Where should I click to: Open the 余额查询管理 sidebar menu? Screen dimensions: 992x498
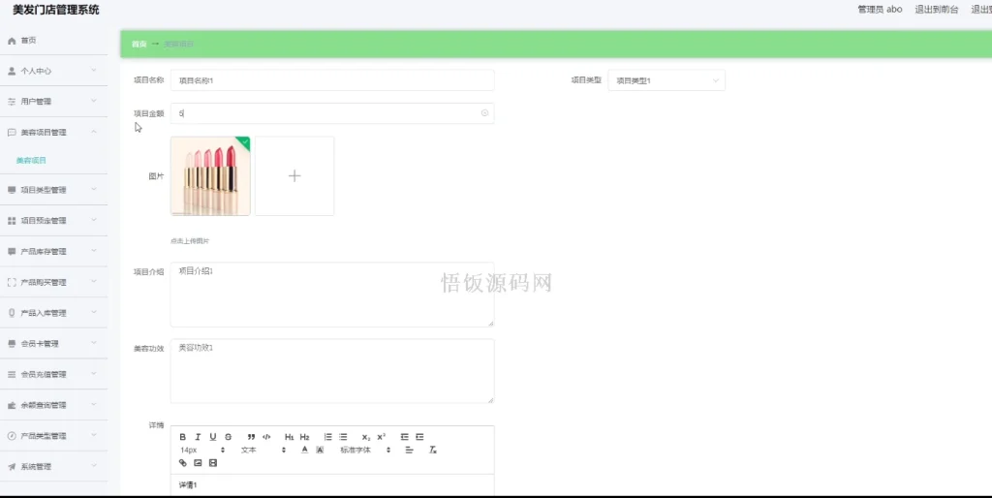[54, 405]
